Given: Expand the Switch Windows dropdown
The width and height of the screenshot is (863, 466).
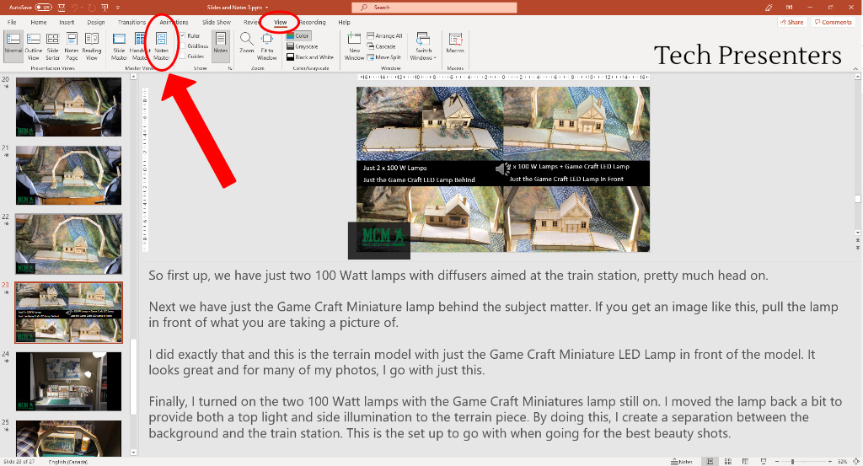Looking at the screenshot, I should pos(423,46).
